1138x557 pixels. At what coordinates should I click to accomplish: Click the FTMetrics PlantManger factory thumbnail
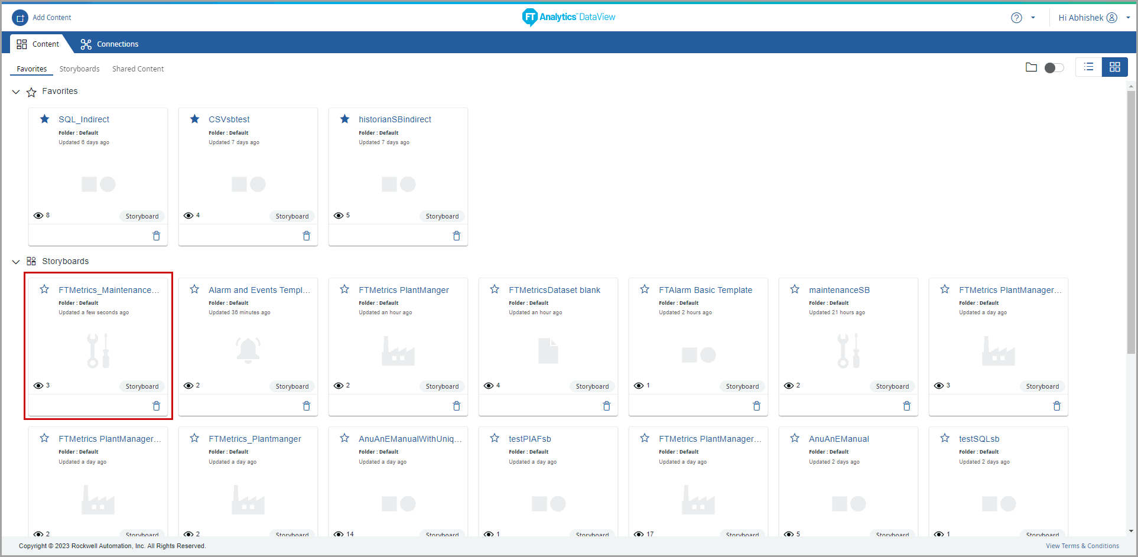click(398, 351)
